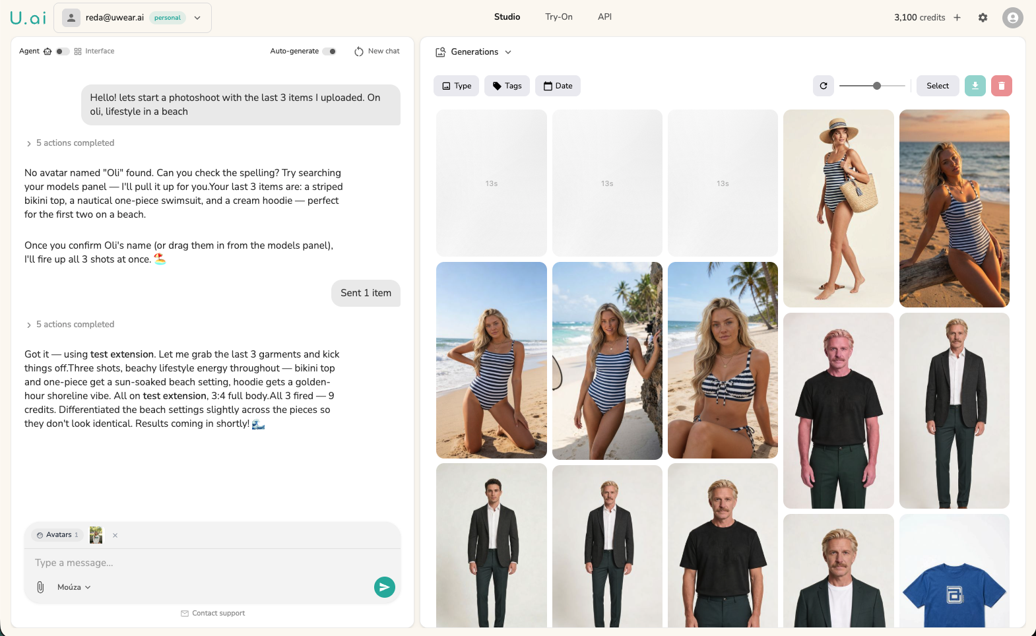
Task: Open the striped bikini top beach image
Action: pyautogui.click(x=723, y=360)
